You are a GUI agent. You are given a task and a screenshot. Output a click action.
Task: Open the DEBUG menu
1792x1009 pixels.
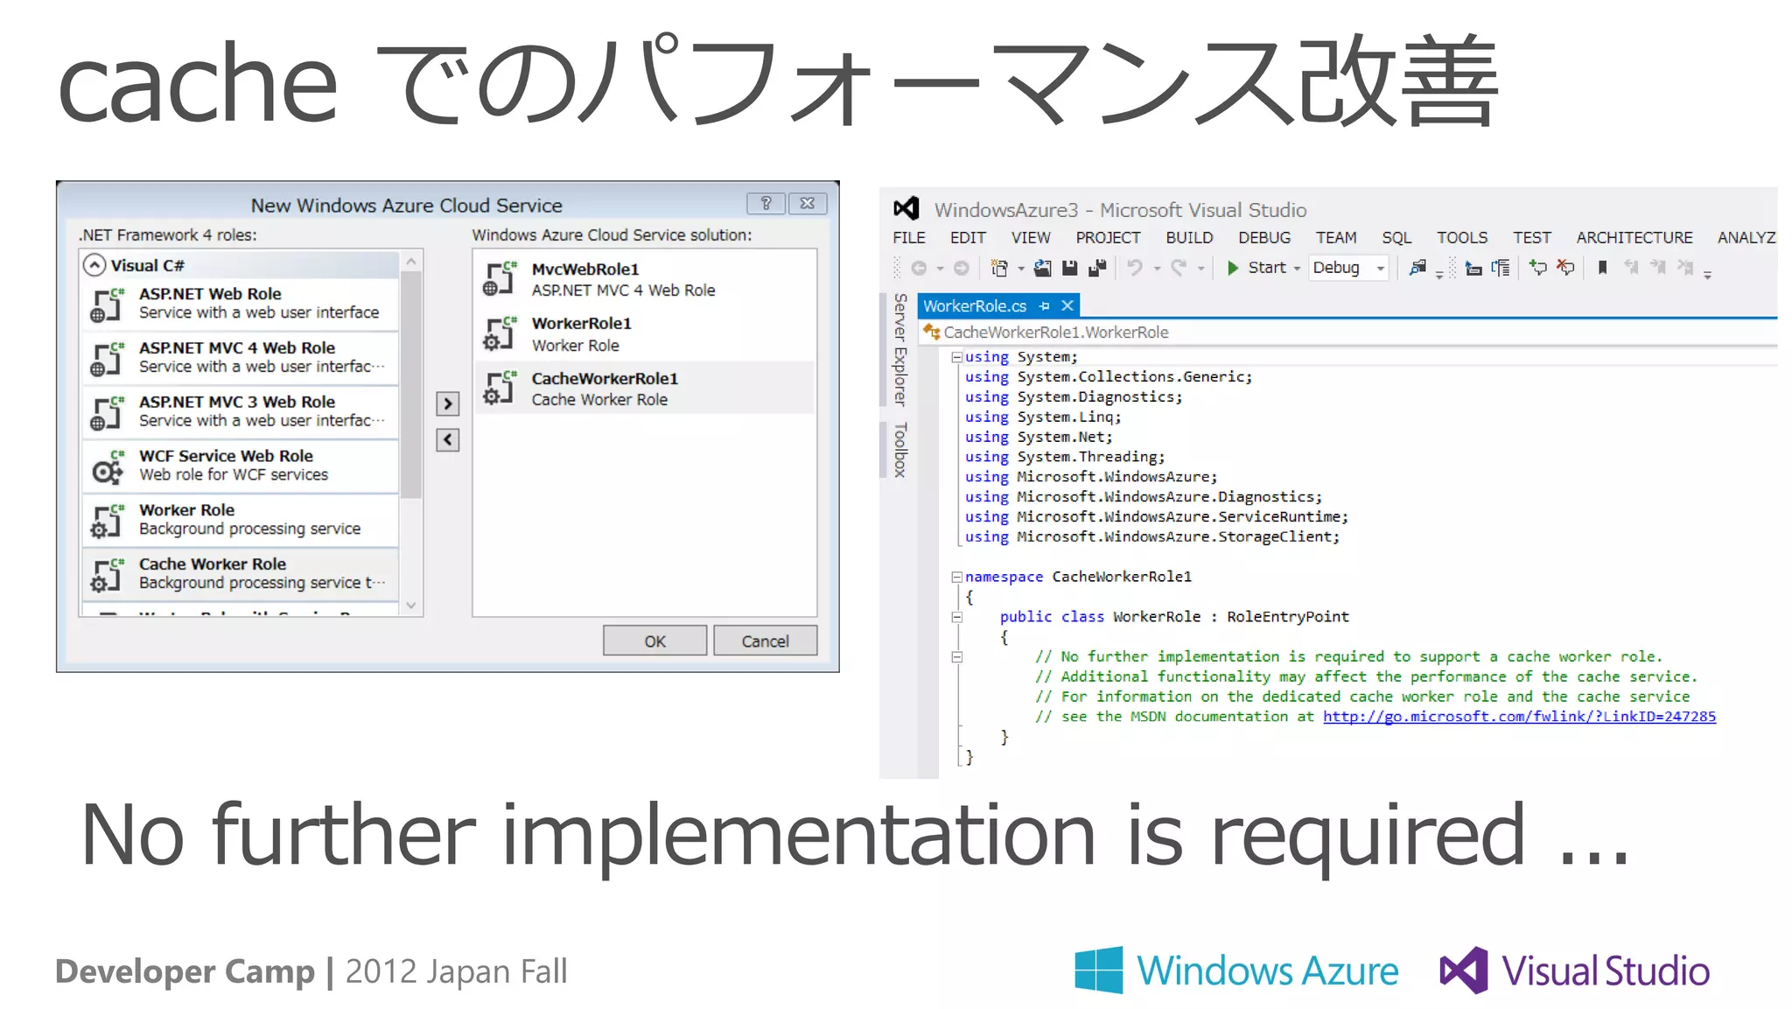tap(1264, 238)
